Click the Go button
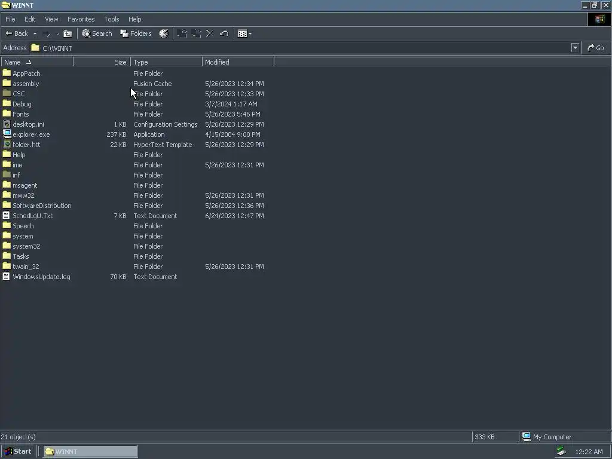This screenshot has width=612, height=459. [596, 48]
